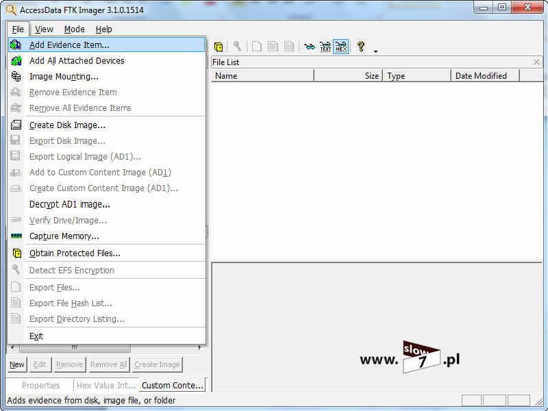Image resolution: width=548 pixels, height=411 pixels.
Task: Click the Export Disk Image floppy icon
Action: coord(15,140)
